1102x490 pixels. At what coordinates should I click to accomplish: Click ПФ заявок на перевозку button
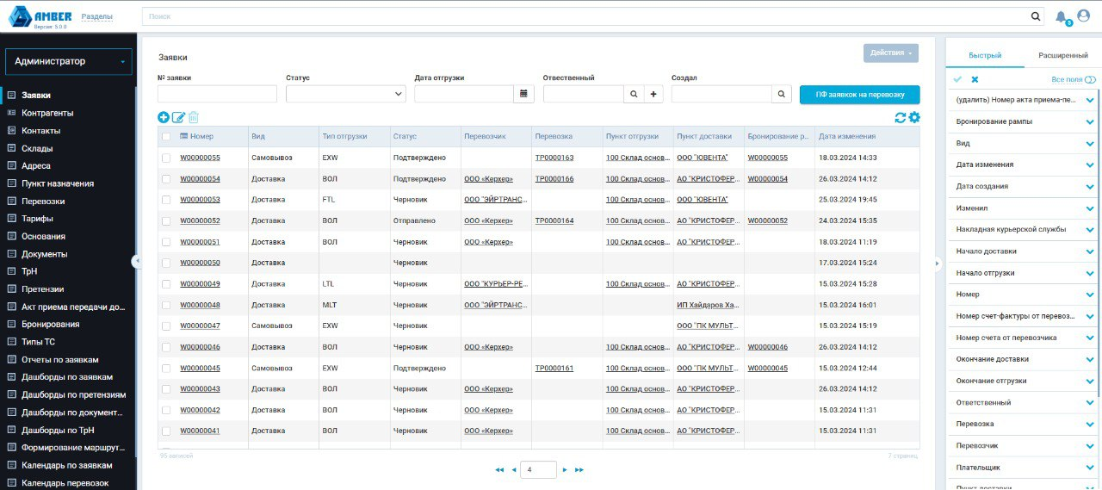coord(859,95)
